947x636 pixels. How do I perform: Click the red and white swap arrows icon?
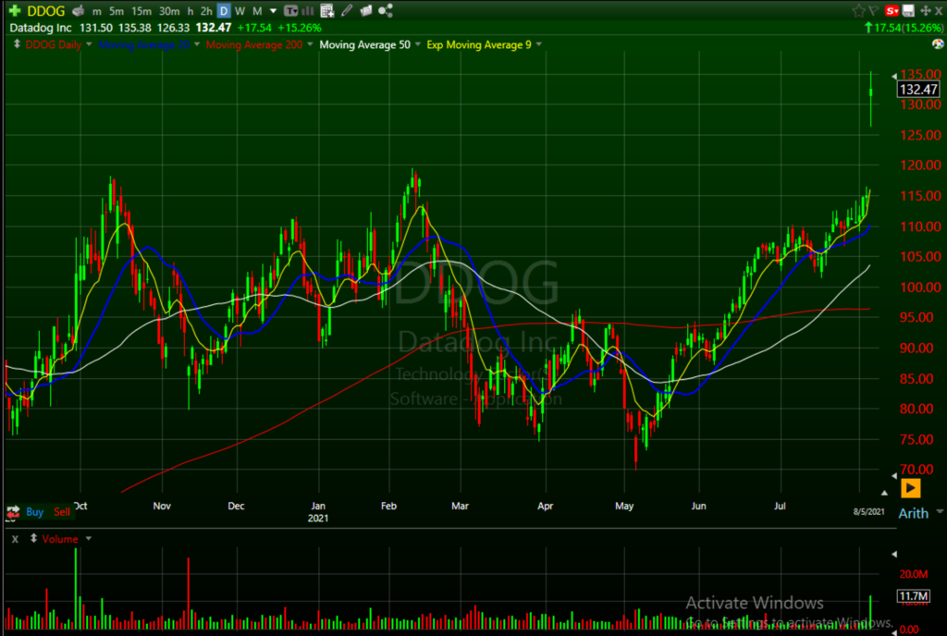pos(13,513)
